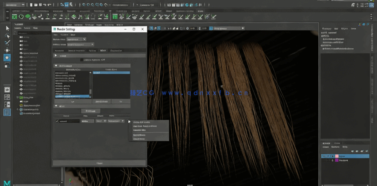Activate the Move tool in toolbox
The height and width of the screenshot is (186, 377).
click(x=7, y=50)
